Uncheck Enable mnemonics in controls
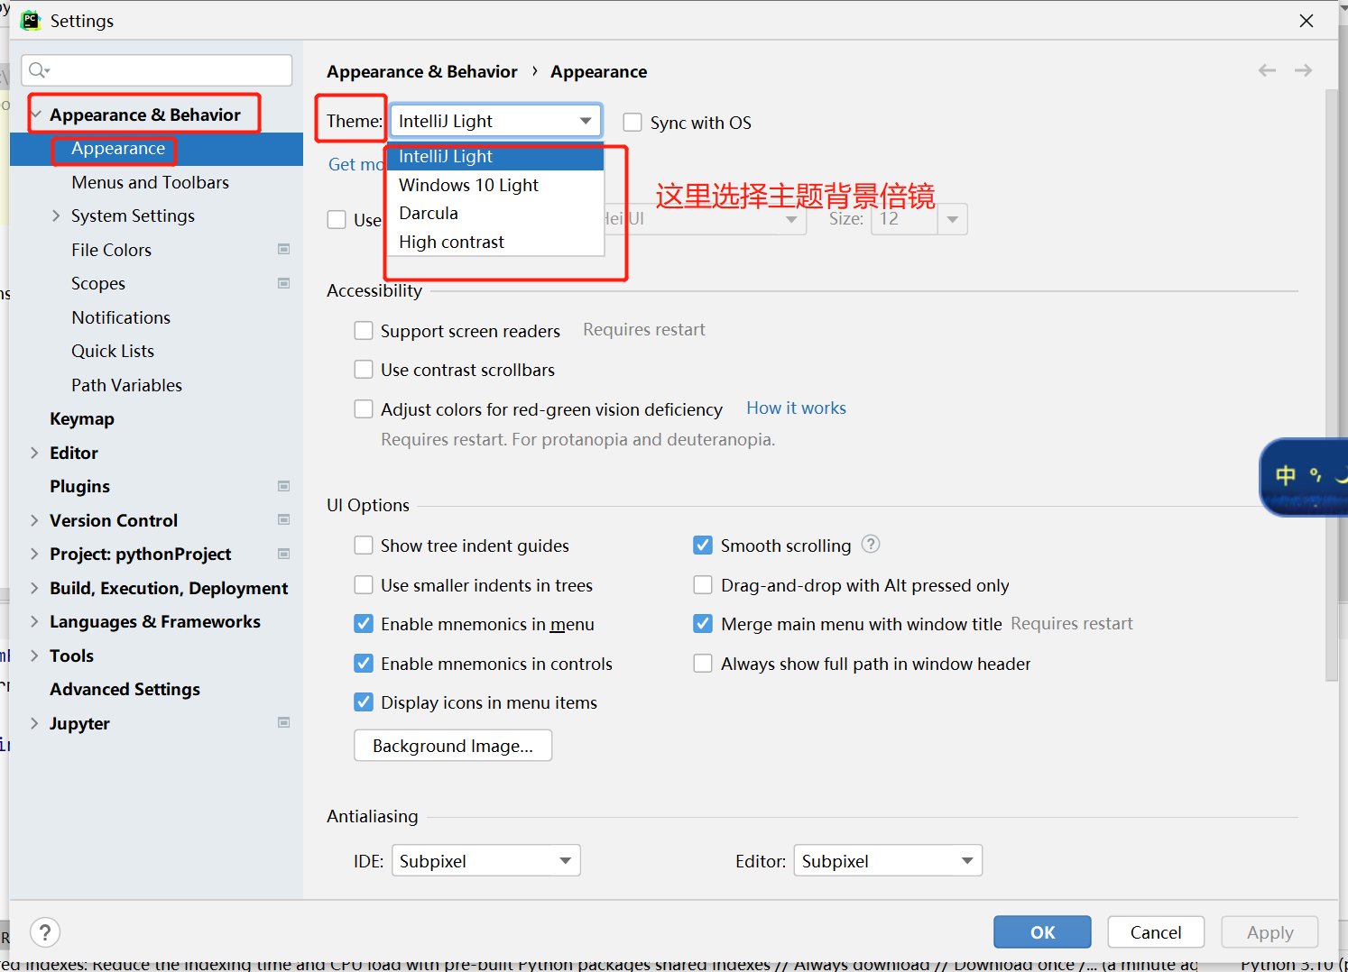The width and height of the screenshot is (1348, 972). [364, 664]
